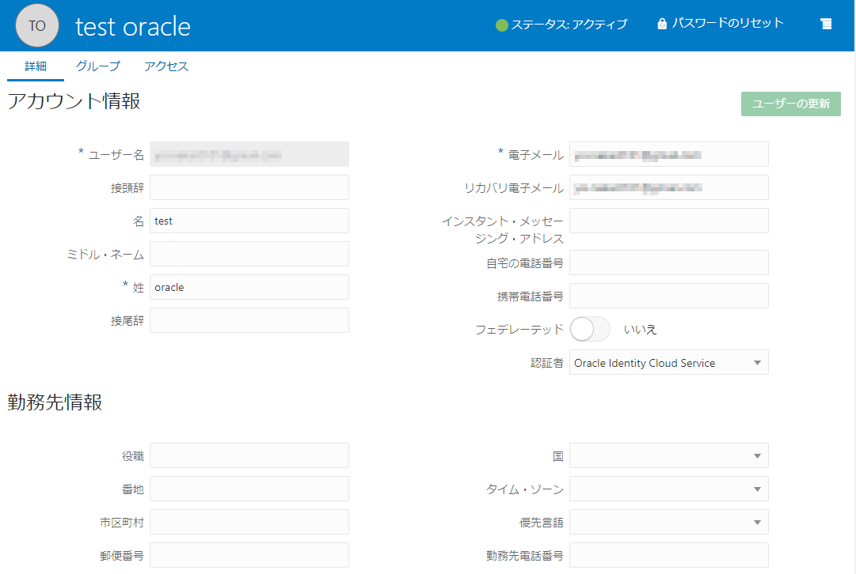The width and height of the screenshot is (856, 574).
Task: Focus the 携帯電話番号 input field
Action: (x=668, y=296)
